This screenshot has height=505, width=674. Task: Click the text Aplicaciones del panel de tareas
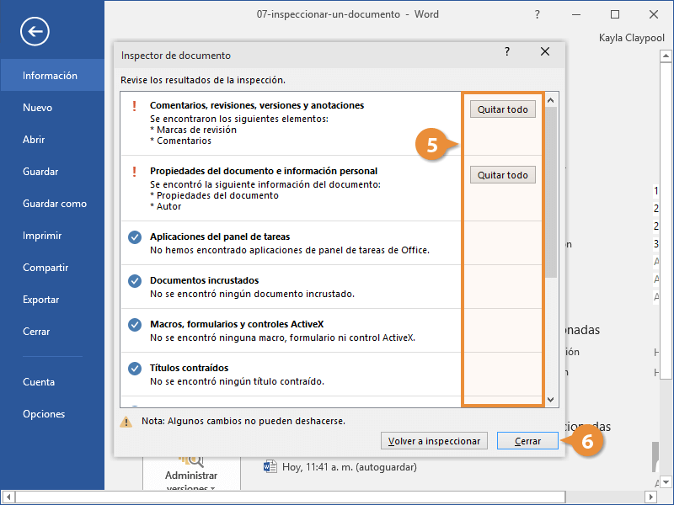220,237
